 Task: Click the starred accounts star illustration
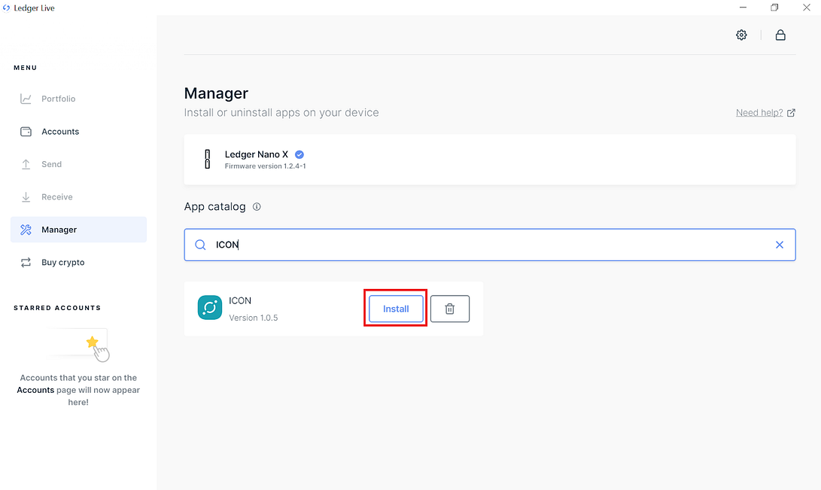point(92,342)
